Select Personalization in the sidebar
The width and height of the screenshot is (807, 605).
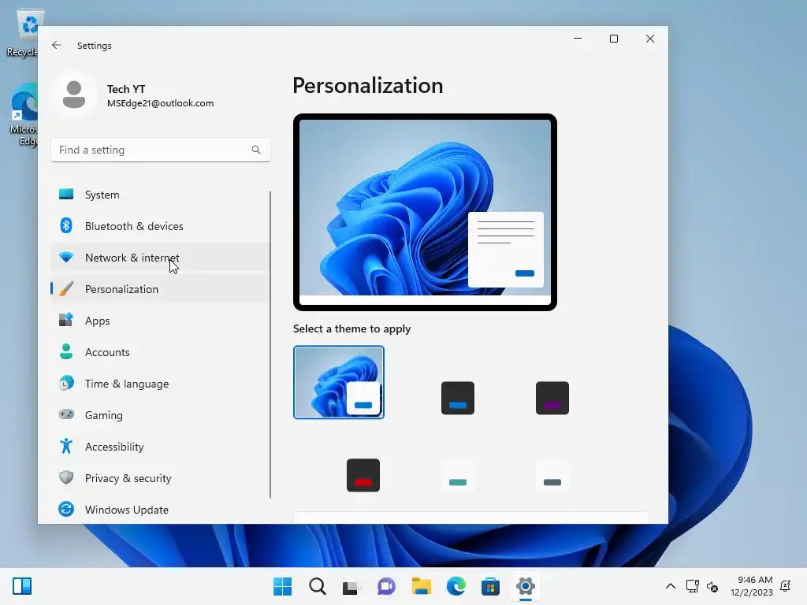click(x=161, y=289)
